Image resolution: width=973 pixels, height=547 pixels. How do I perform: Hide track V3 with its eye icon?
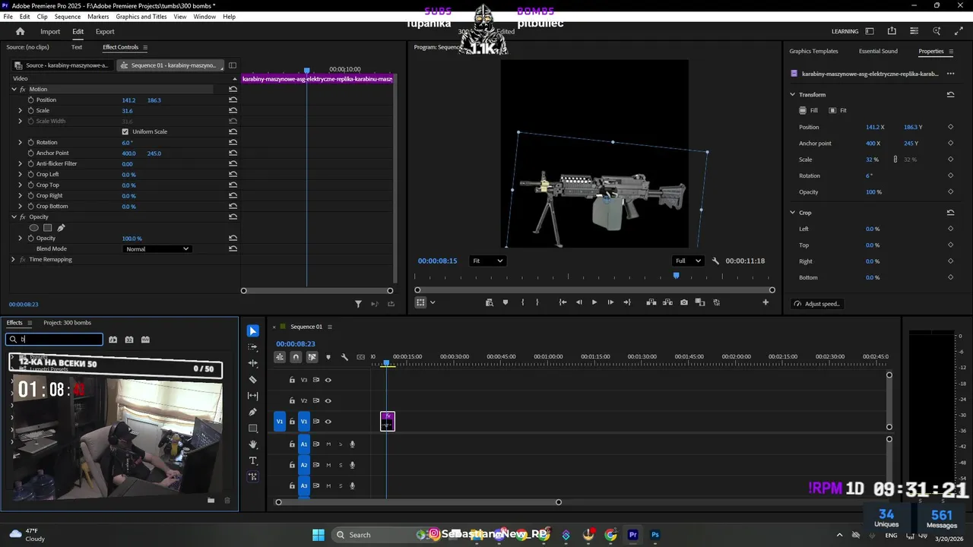click(x=328, y=380)
